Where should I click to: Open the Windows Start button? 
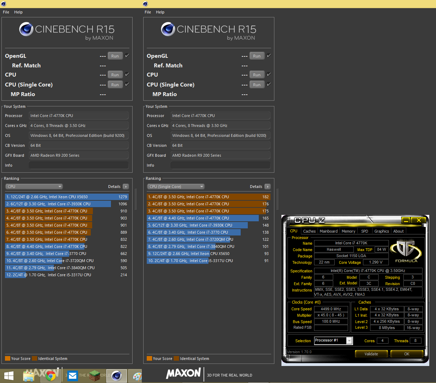9,376
